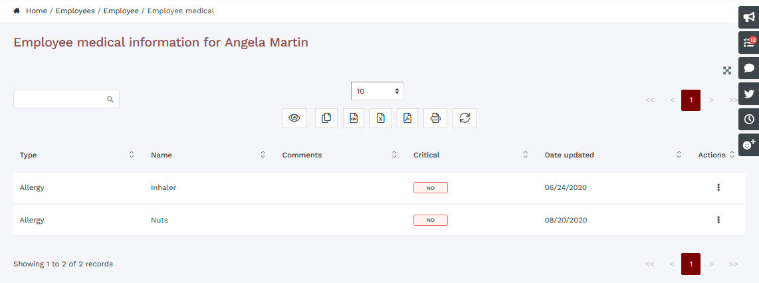Export the table as CSV
This screenshot has width=759, height=283.
coord(354,118)
